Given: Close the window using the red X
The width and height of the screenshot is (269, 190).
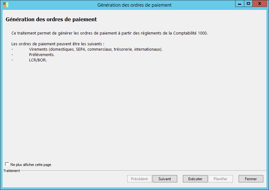Looking at the screenshot, I should pos(260,4).
